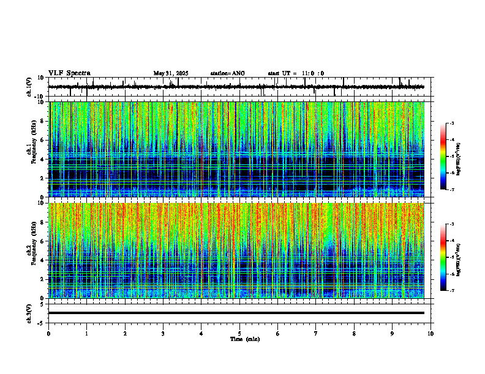Click the "May 31, 2025" date label
This screenshot has width=485, height=374.
click(x=171, y=73)
